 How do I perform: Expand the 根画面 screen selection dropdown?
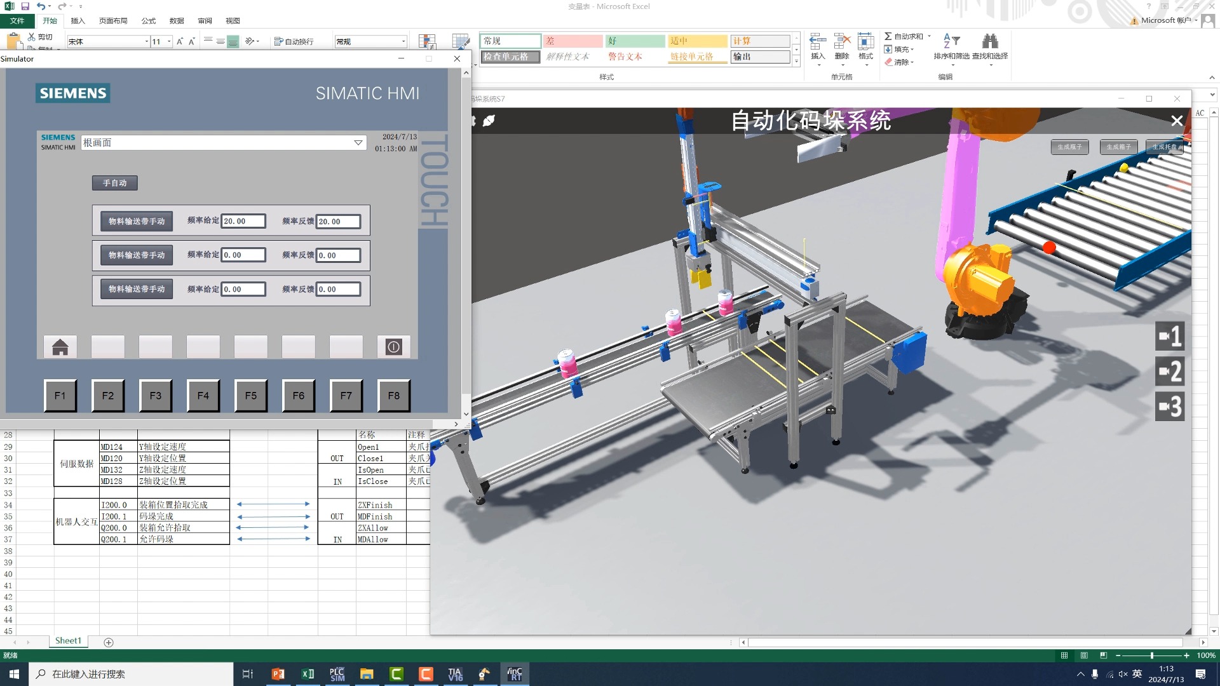[358, 143]
